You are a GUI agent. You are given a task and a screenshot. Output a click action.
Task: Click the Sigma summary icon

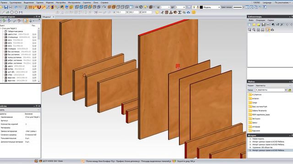180,12
